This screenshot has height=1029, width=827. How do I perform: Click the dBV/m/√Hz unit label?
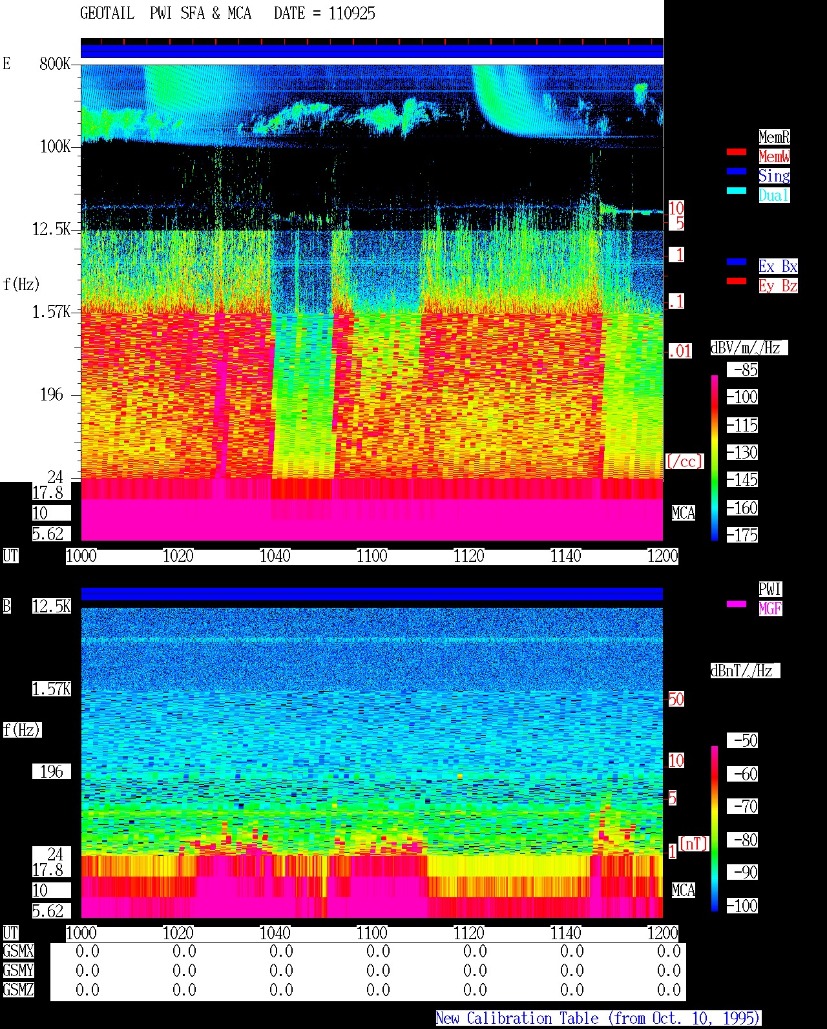(x=749, y=348)
